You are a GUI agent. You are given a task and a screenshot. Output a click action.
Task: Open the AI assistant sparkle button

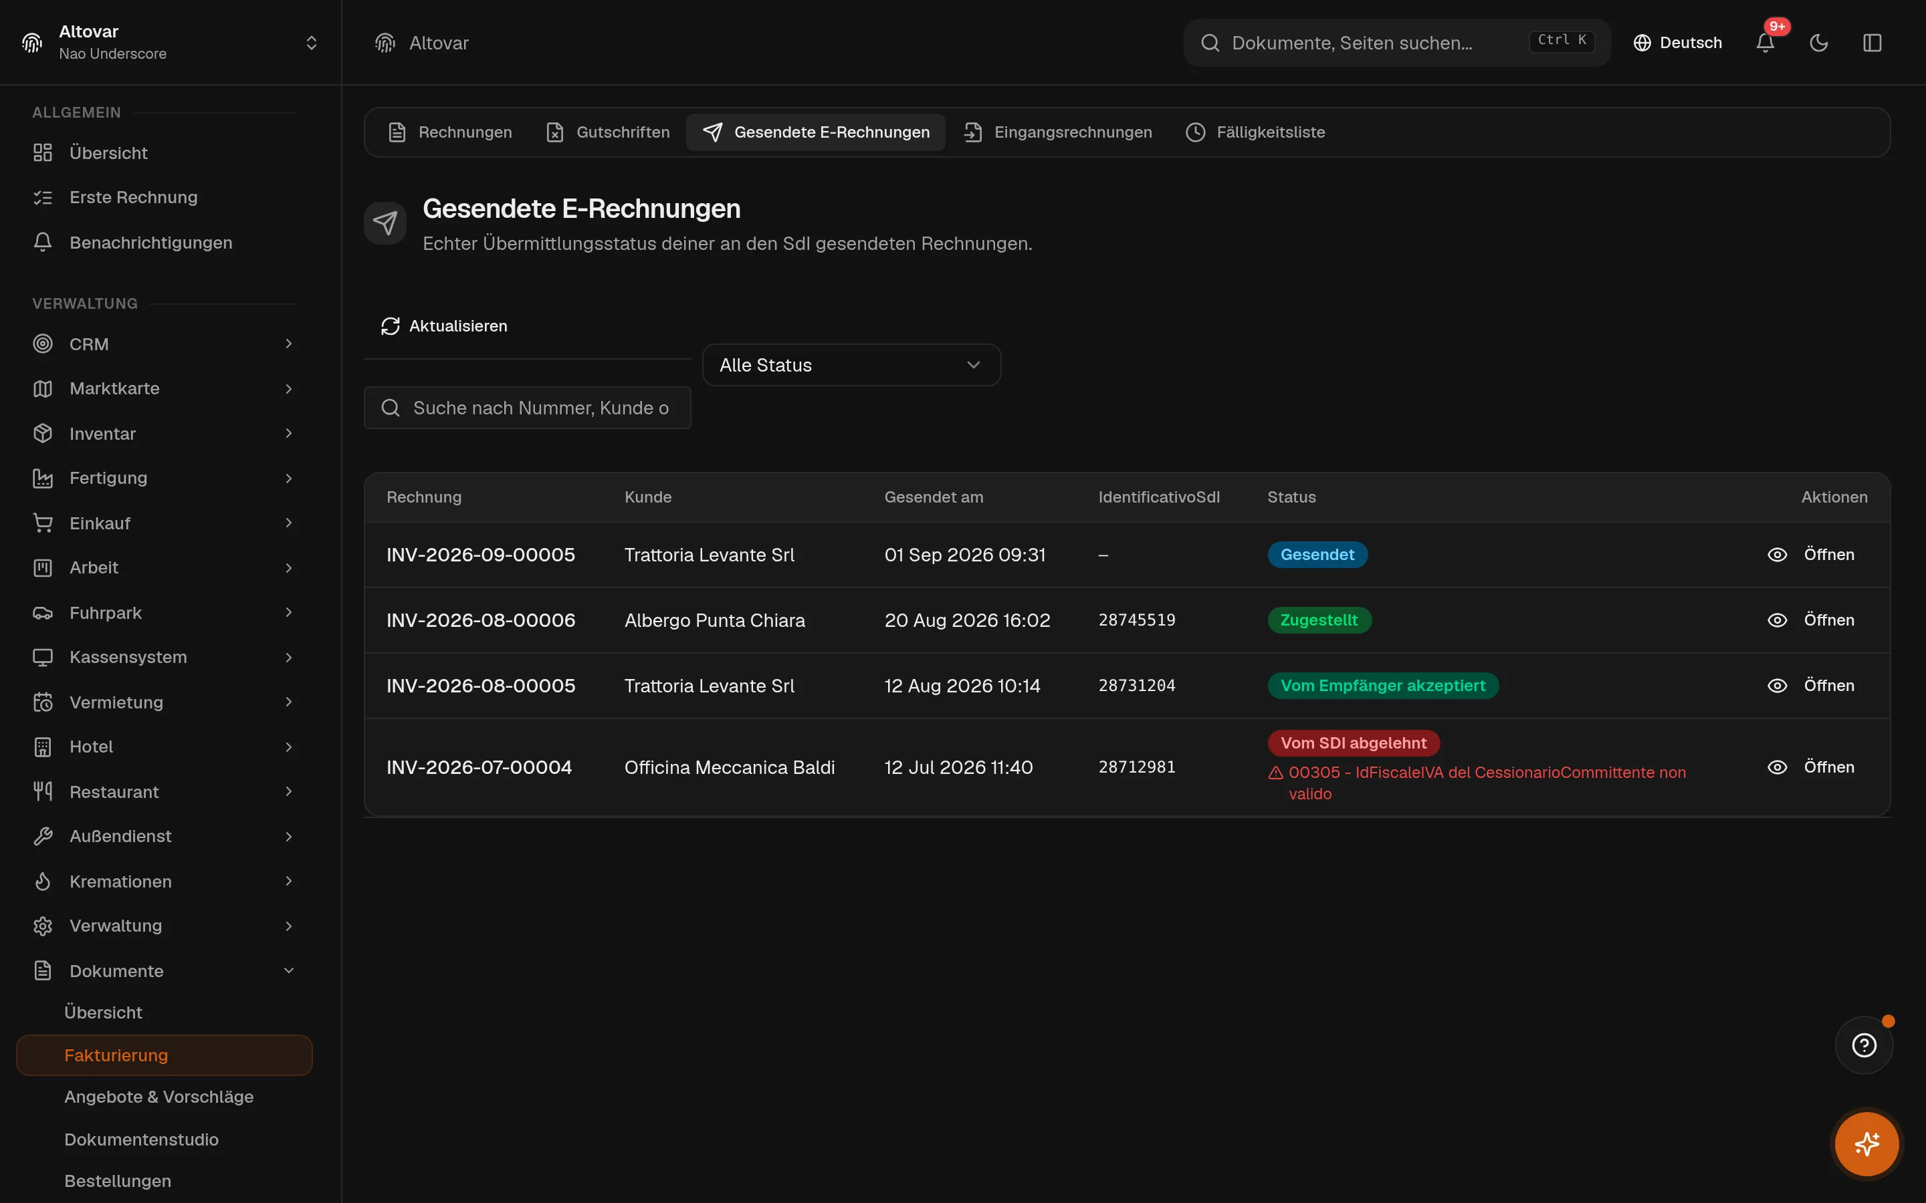[1866, 1144]
